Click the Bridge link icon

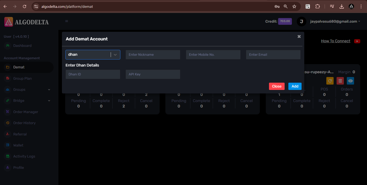tap(8, 100)
